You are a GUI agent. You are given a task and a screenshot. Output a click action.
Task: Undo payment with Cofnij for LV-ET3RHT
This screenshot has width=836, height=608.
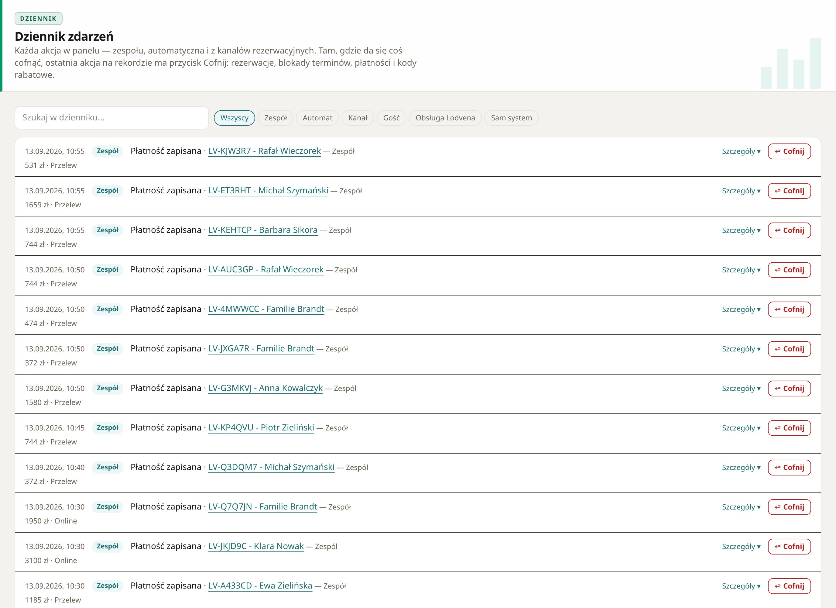click(x=789, y=191)
